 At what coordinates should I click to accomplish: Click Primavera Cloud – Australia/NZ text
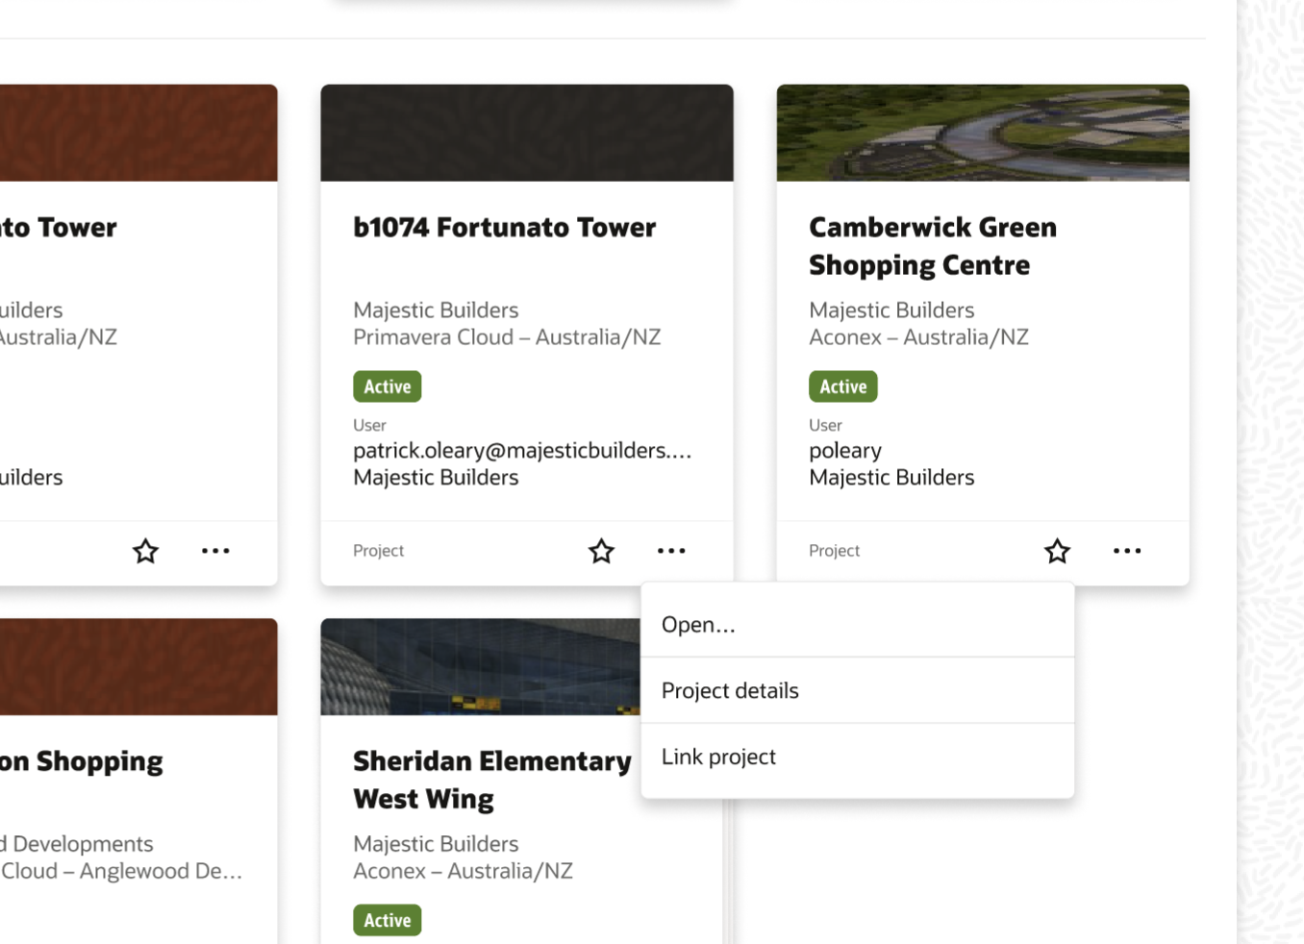pos(507,337)
